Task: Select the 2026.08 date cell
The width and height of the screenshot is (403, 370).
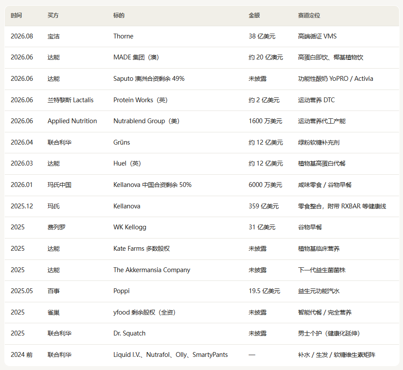Action: (22, 36)
